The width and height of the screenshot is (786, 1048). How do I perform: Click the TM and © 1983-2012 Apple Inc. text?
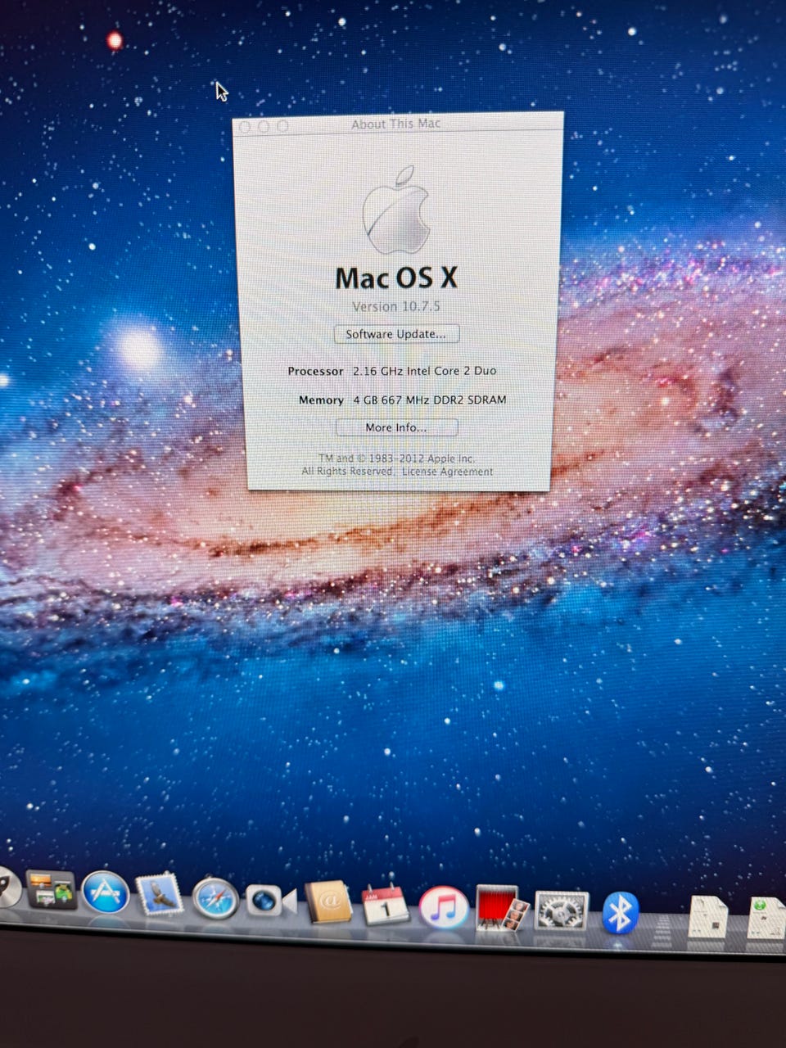396,458
